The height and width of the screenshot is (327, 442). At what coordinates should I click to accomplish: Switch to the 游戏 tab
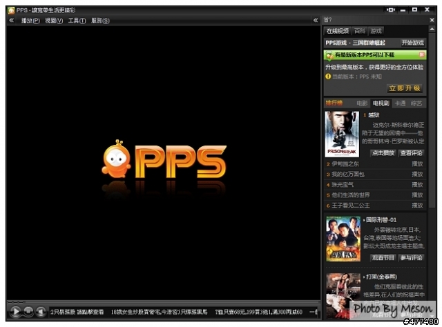pos(376,31)
